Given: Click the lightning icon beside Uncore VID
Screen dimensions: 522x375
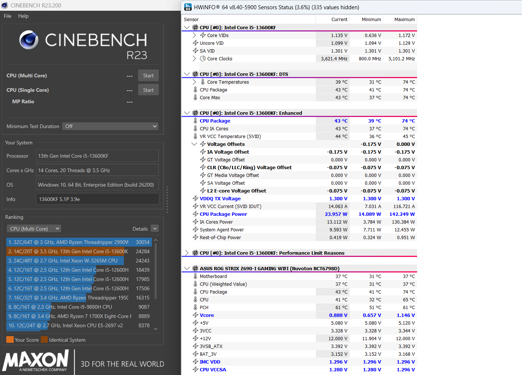Looking at the screenshot, I should click(x=195, y=43).
